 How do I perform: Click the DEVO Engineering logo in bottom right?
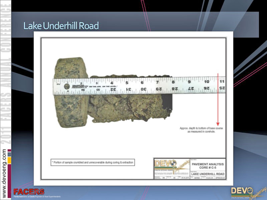(247, 192)
